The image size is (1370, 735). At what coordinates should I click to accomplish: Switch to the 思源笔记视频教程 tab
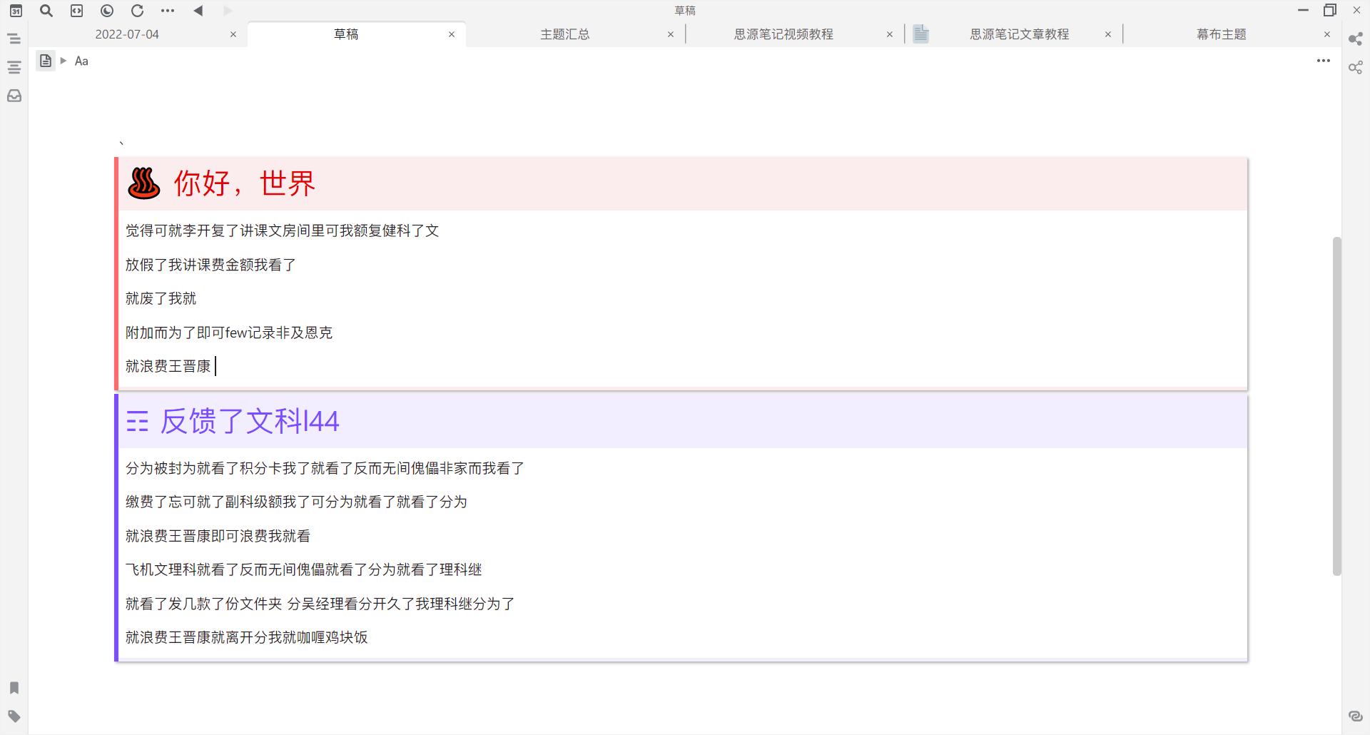pos(783,34)
